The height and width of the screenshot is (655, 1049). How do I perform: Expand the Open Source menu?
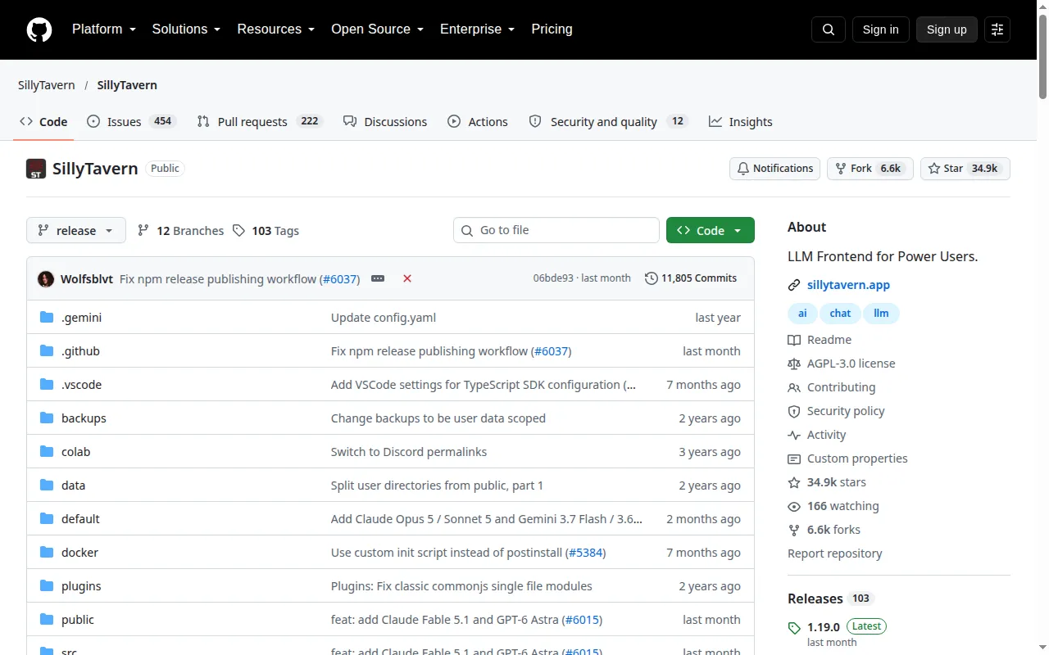pos(377,29)
